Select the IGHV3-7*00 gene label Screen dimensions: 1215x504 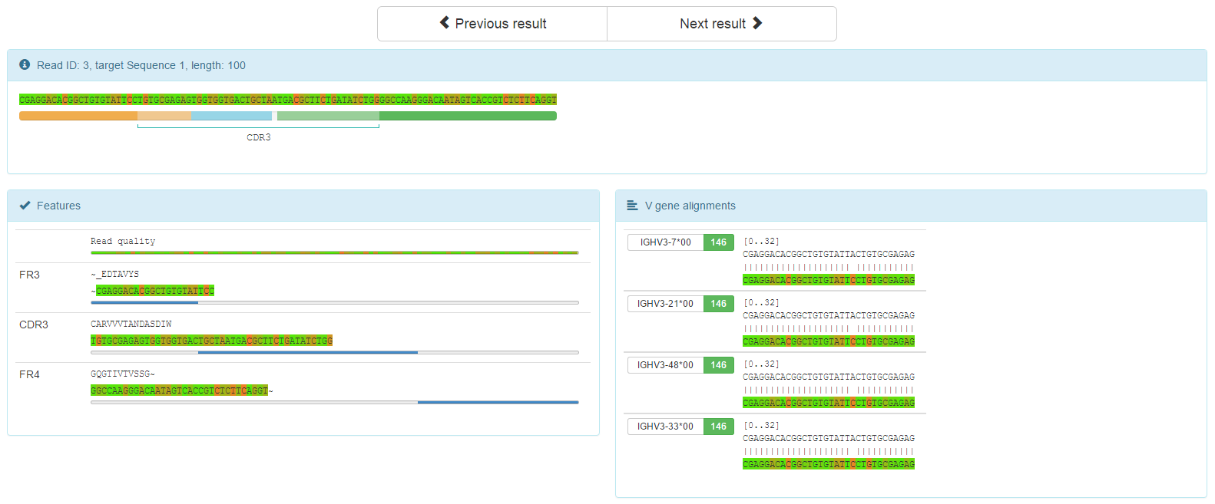click(x=665, y=242)
